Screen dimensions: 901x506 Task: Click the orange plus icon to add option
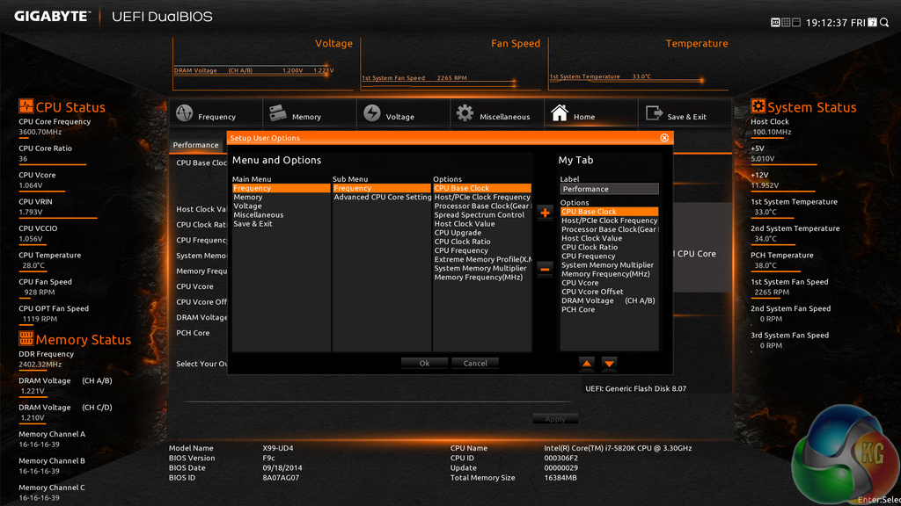[x=545, y=213]
